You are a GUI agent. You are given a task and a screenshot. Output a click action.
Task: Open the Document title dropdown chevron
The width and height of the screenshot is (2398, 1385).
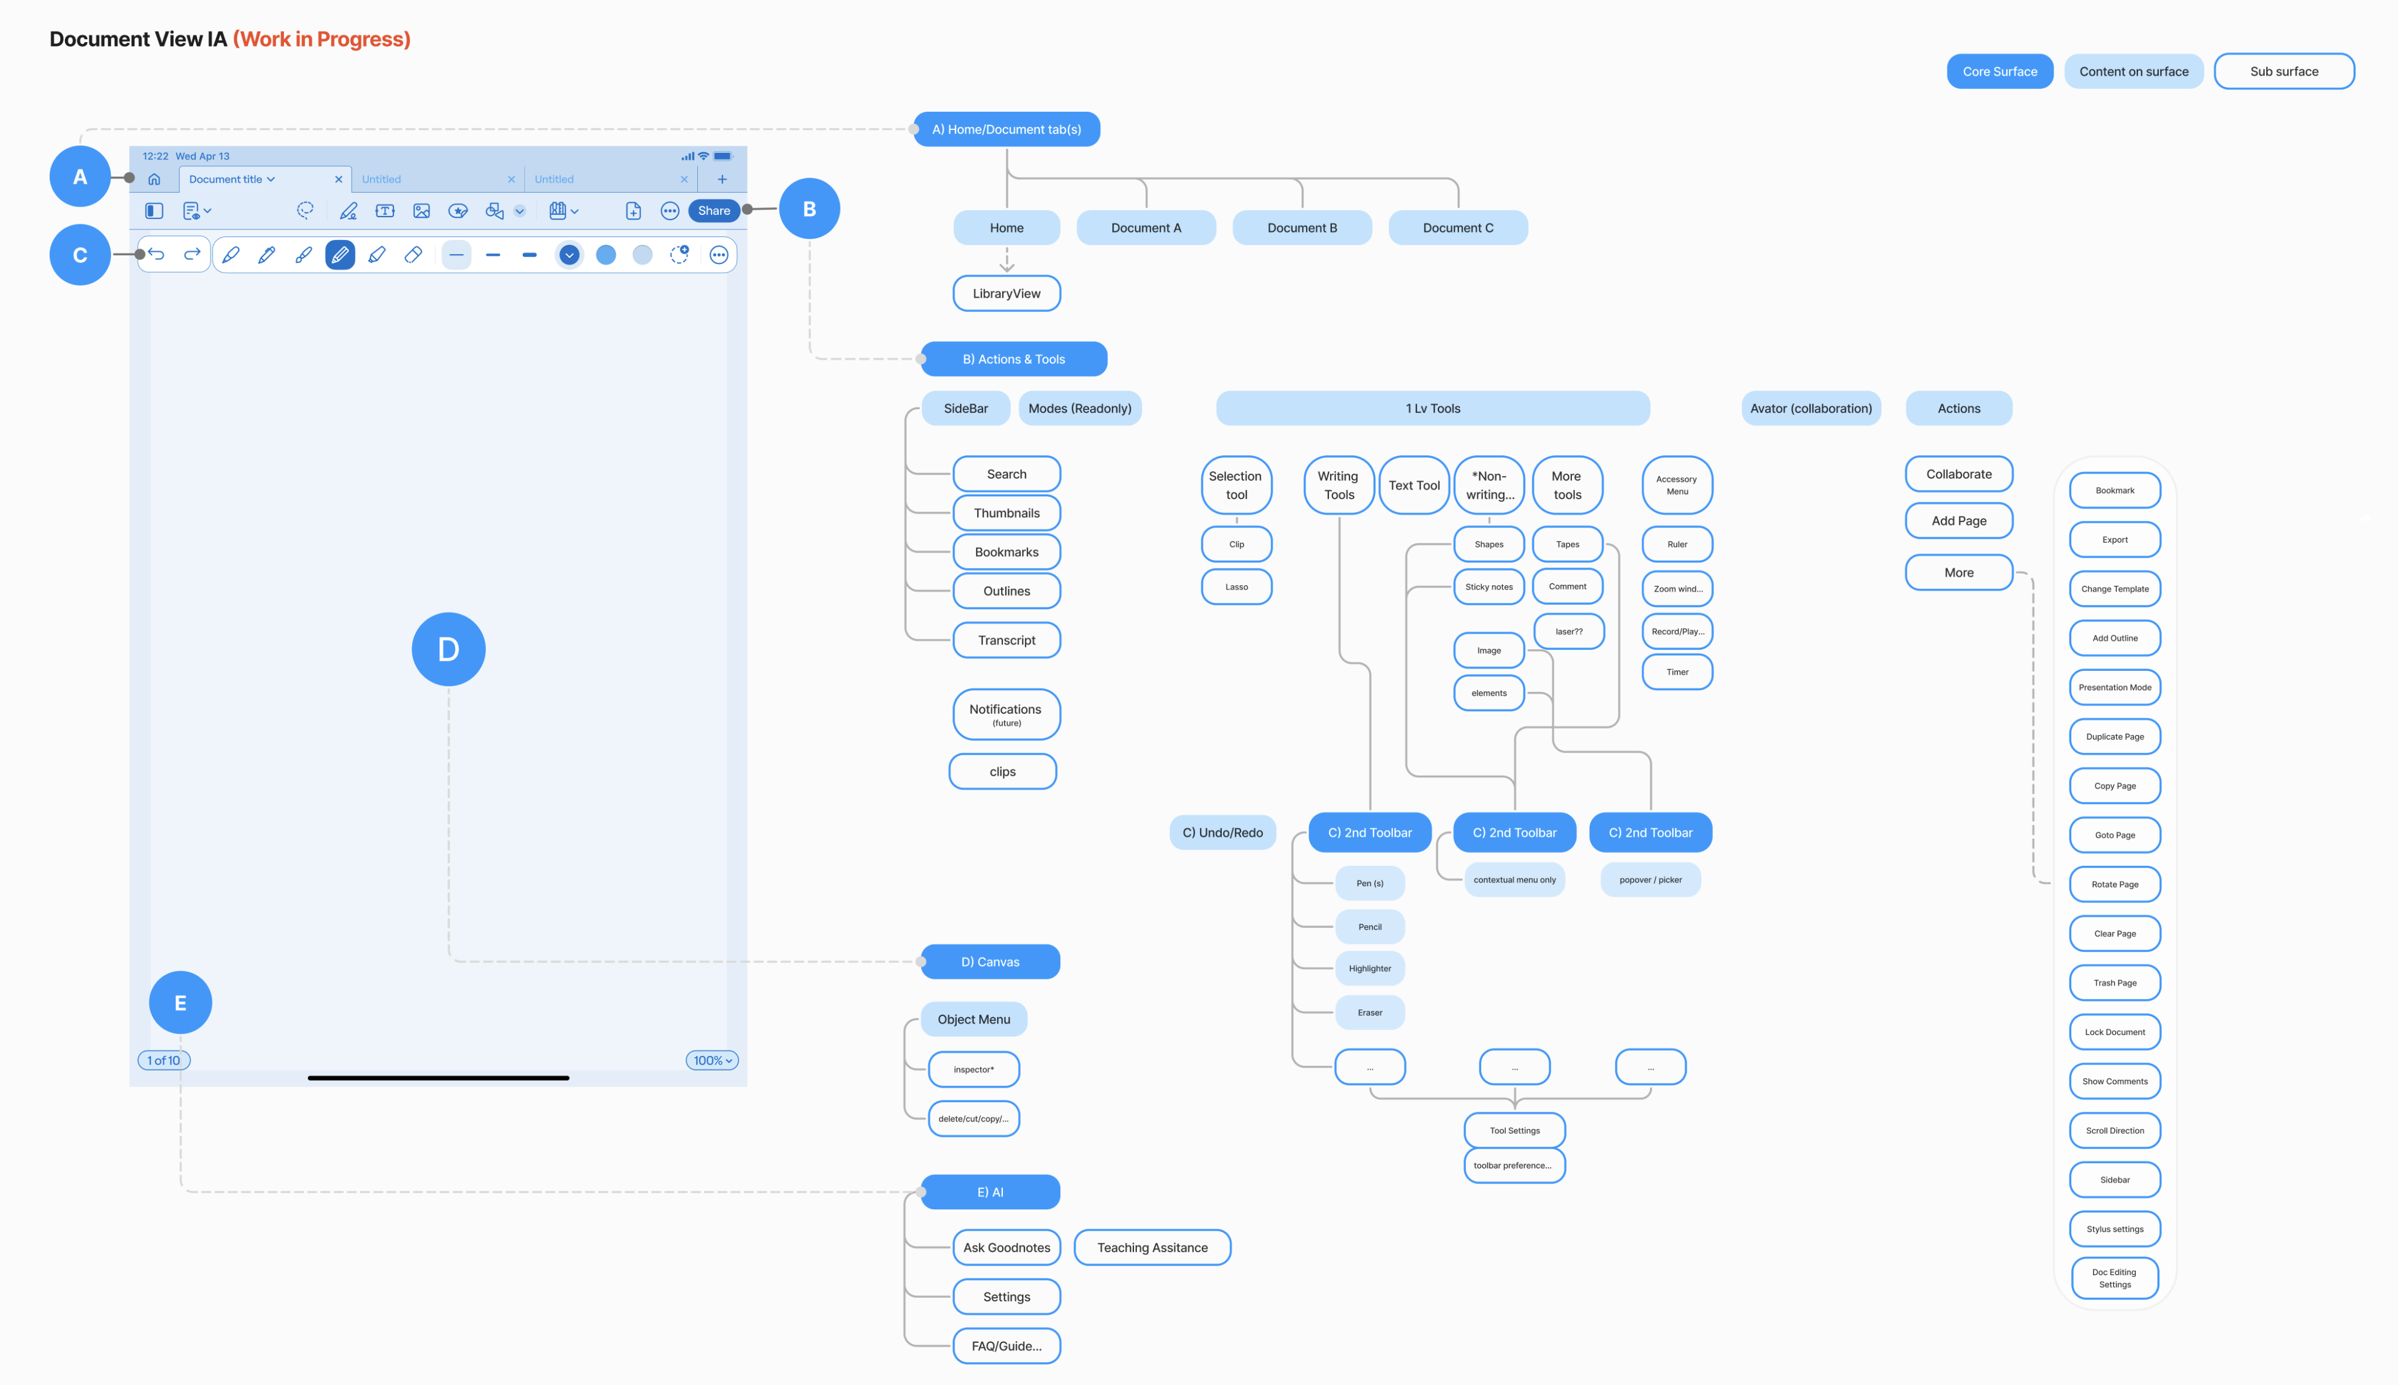[x=271, y=179]
